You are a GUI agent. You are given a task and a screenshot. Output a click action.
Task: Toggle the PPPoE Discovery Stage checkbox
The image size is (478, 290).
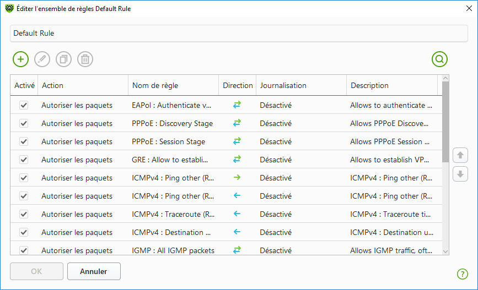point(24,123)
